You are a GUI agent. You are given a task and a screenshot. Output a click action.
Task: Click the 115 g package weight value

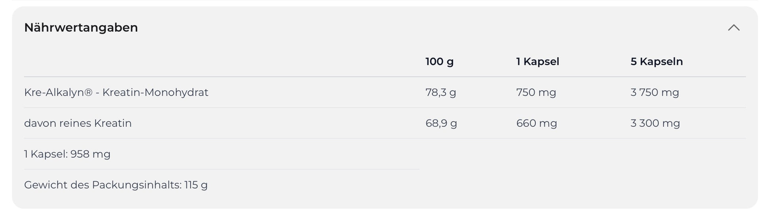click(196, 185)
